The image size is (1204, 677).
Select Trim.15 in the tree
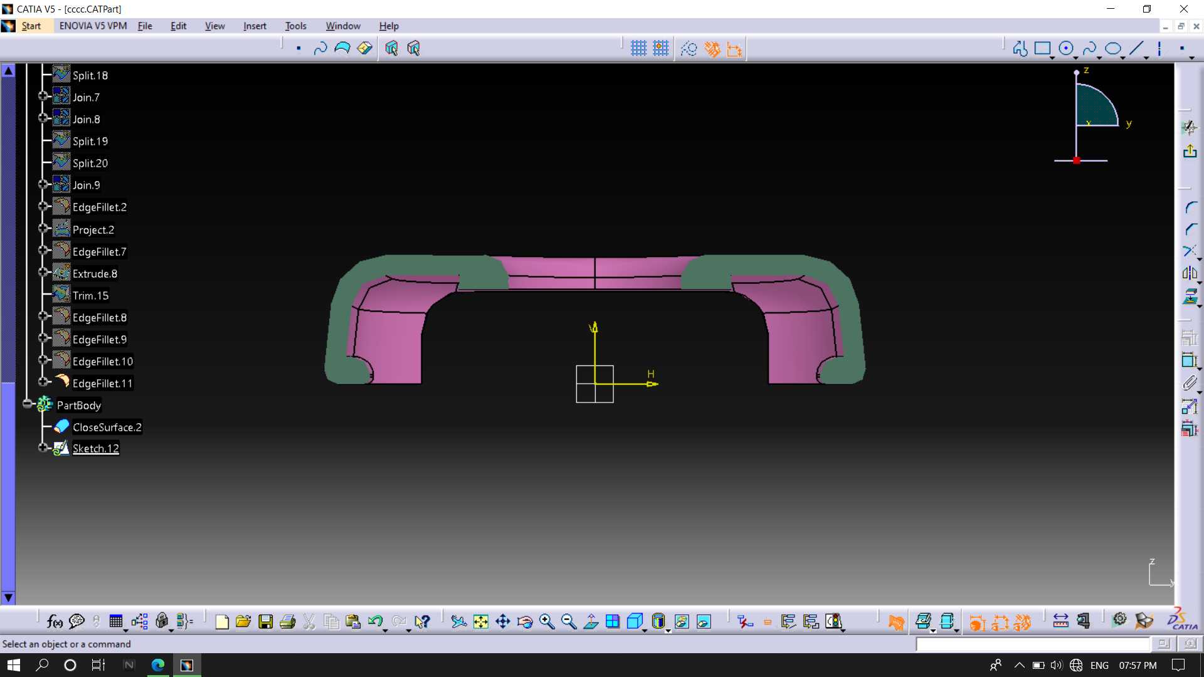click(90, 295)
